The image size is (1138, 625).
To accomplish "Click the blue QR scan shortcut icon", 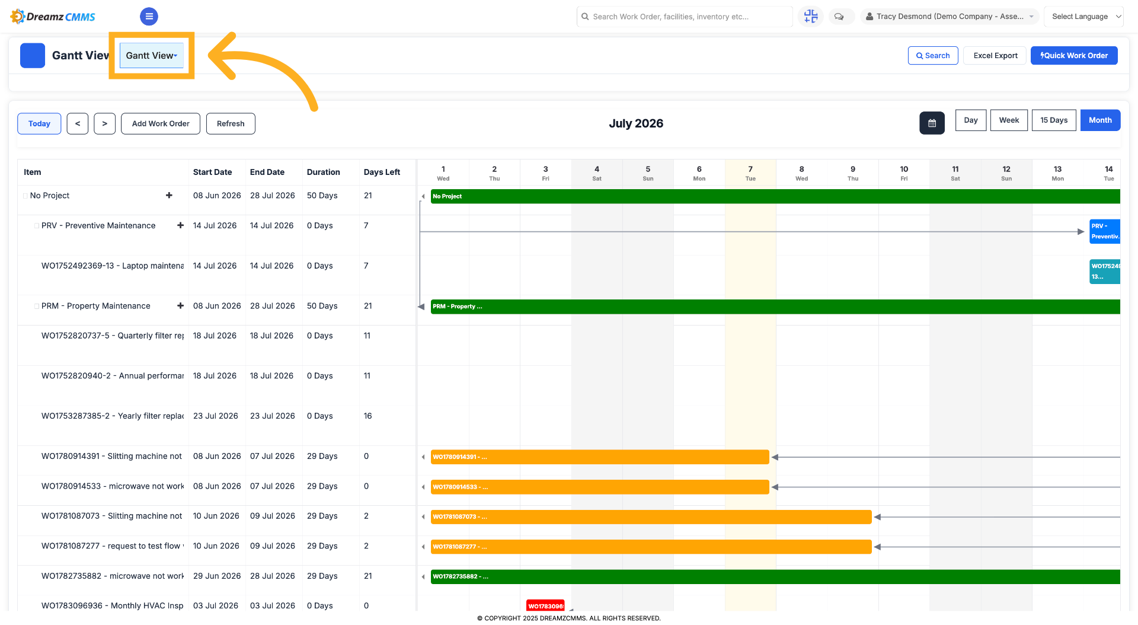I will click(811, 17).
